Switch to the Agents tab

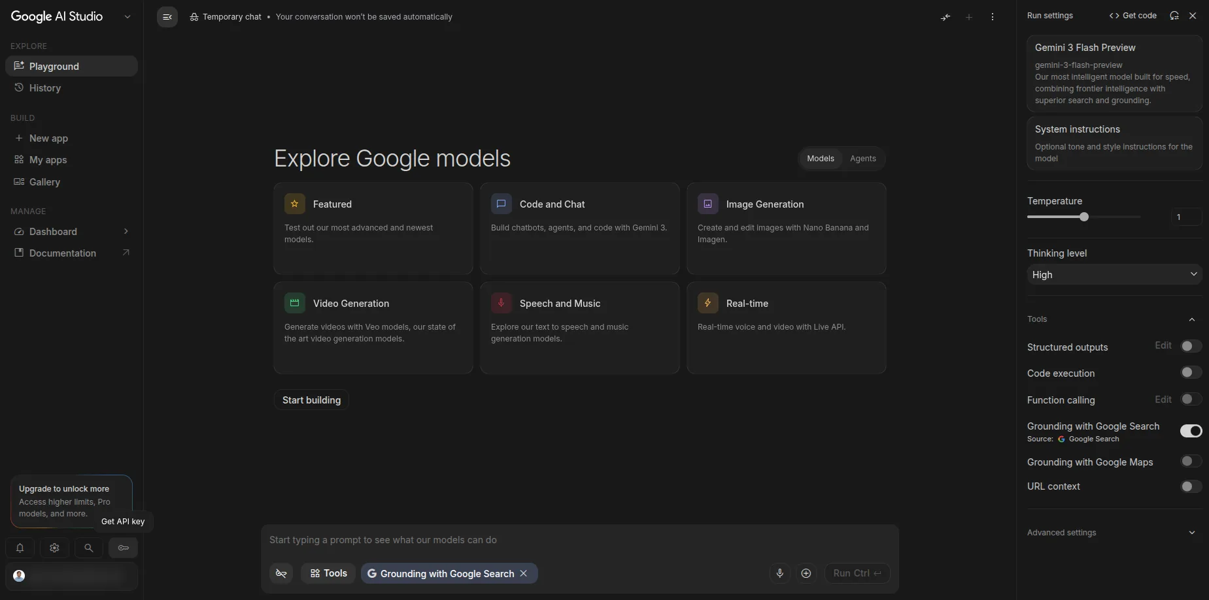tap(862, 159)
